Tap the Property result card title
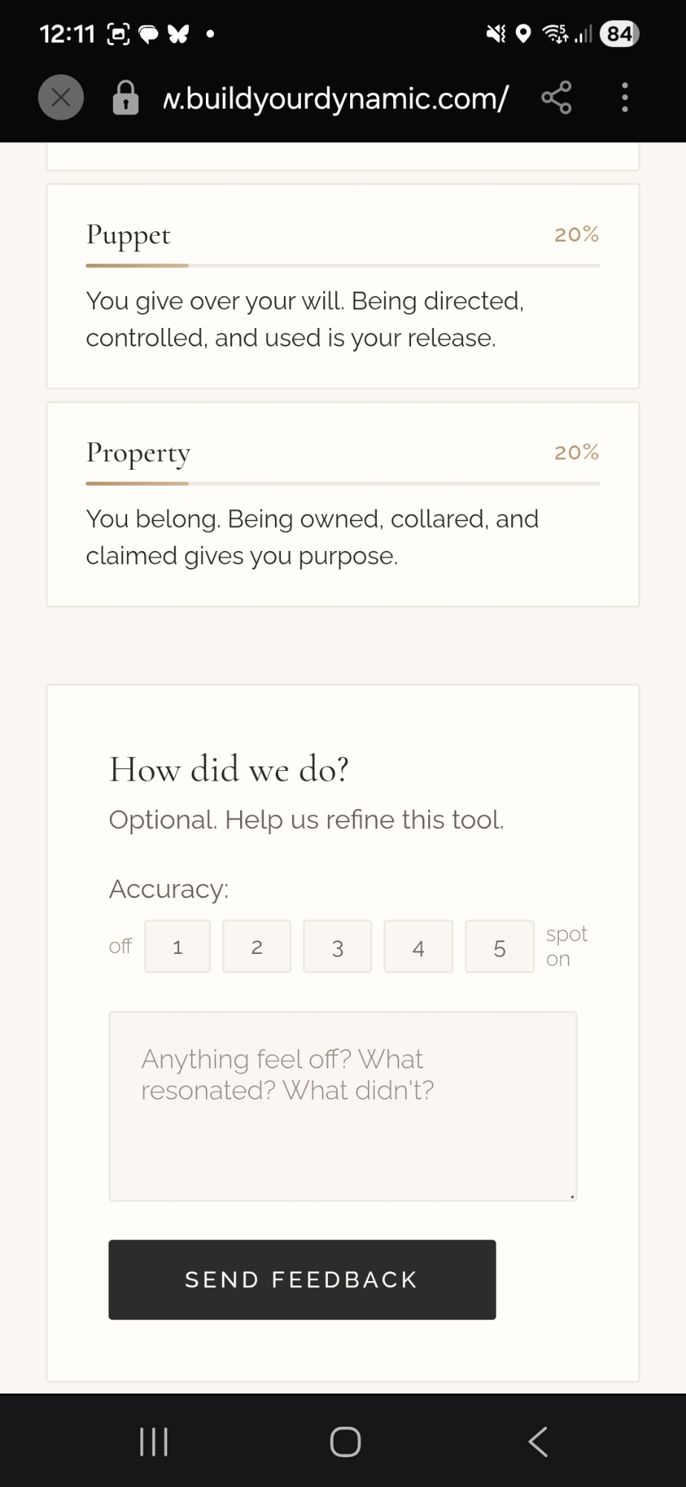This screenshot has height=1487, width=686. [x=138, y=453]
